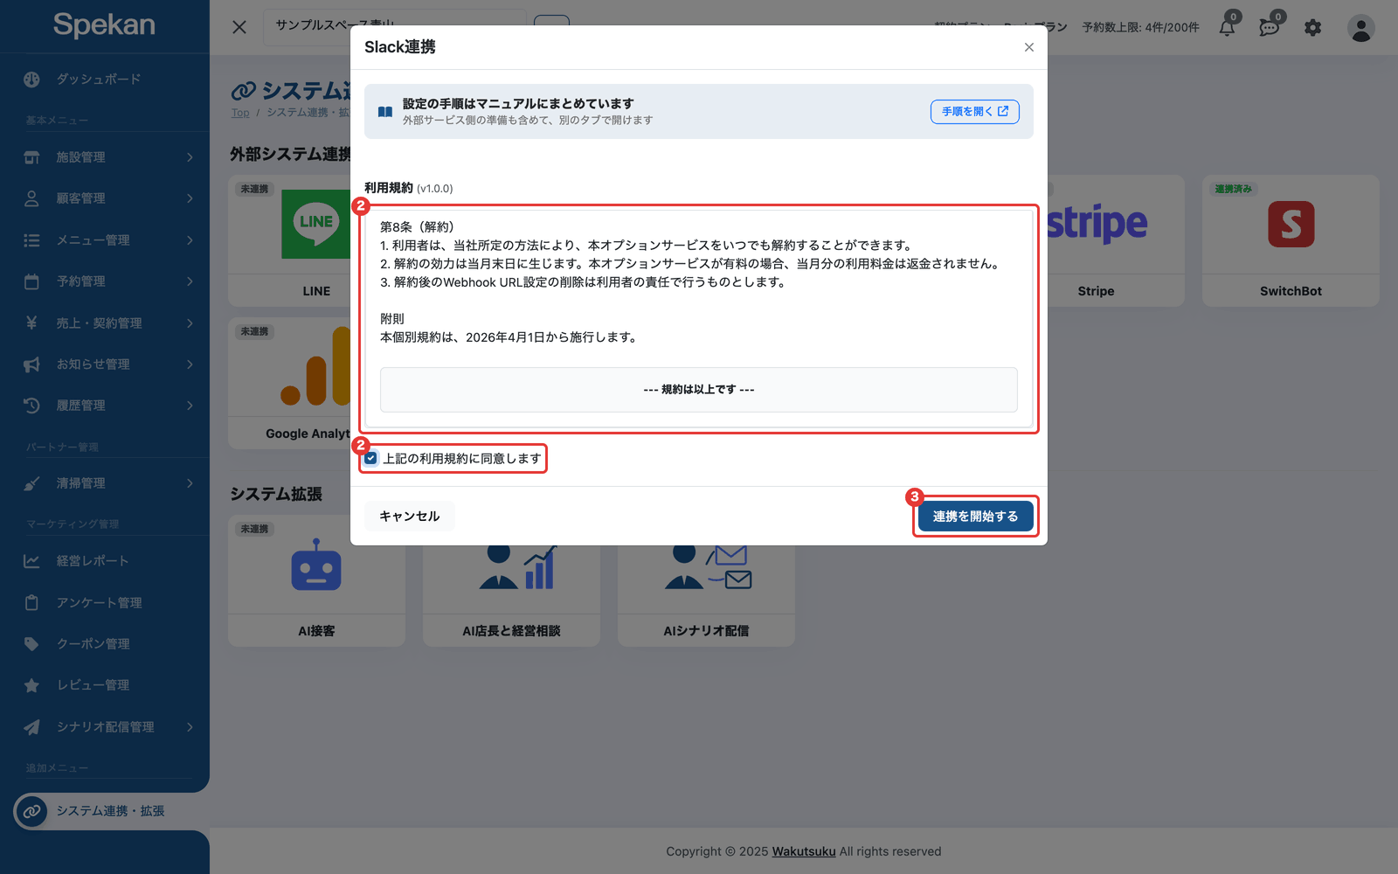Click the AI接客 robot icon
The image size is (1398, 874).
pyautogui.click(x=316, y=565)
